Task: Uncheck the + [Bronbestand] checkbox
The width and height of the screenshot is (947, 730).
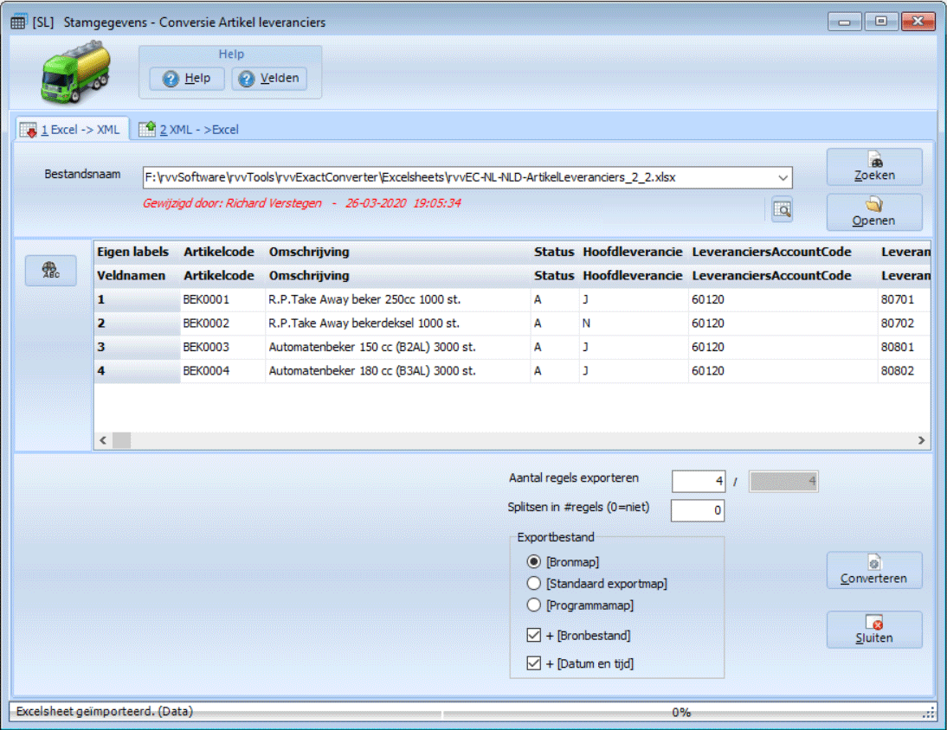Action: coord(534,636)
